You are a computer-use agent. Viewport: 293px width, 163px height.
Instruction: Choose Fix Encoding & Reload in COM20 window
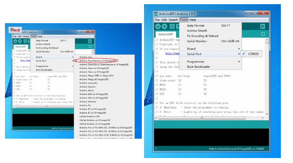tap(210, 36)
